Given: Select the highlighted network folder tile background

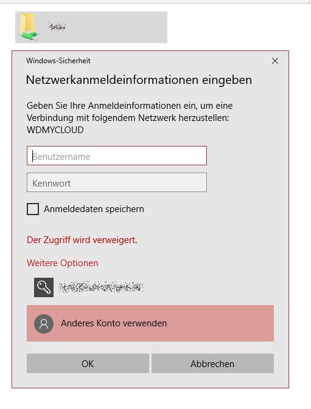Looking at the screenshot, I should [116, 27].
